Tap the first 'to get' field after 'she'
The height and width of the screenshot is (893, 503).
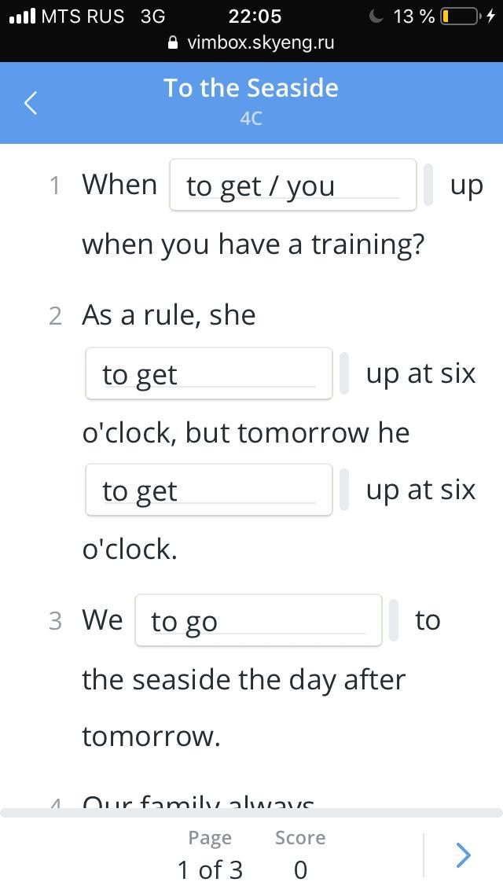coord(208,373)
